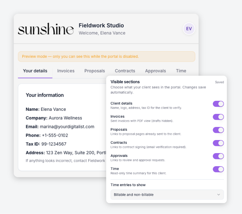Click the Links to contract signing description
Image resolution: width=242 pixels, height=214 pixels.
pos(148,147)
